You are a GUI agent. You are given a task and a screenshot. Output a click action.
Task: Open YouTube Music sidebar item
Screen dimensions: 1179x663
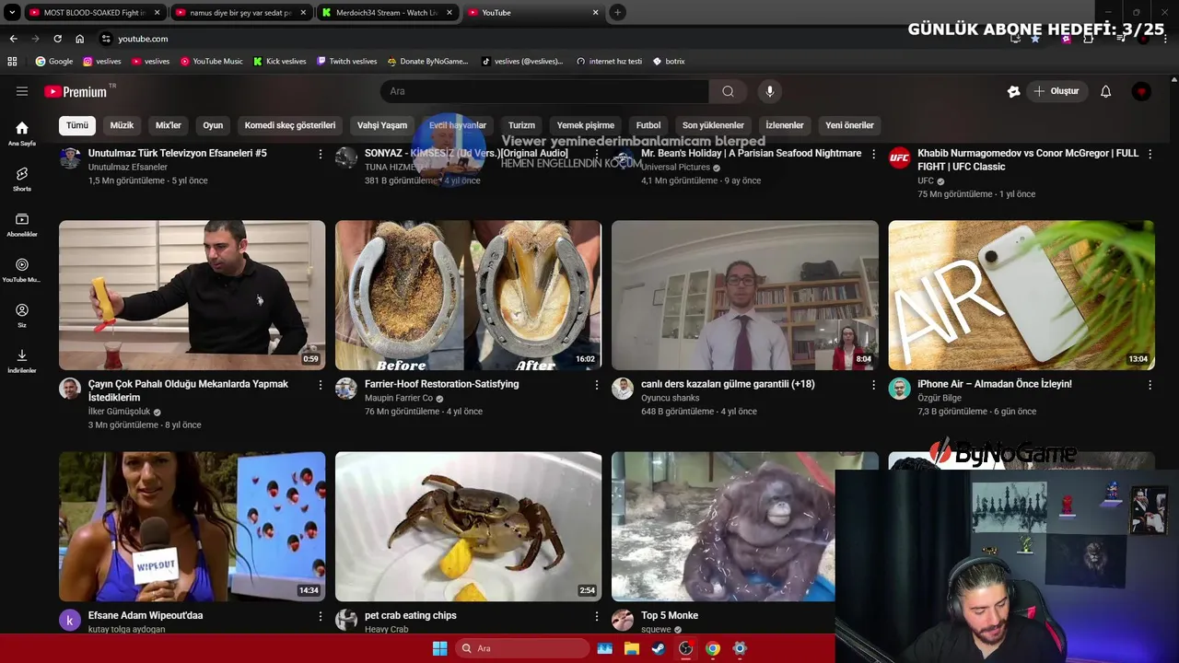pos(22,270)
